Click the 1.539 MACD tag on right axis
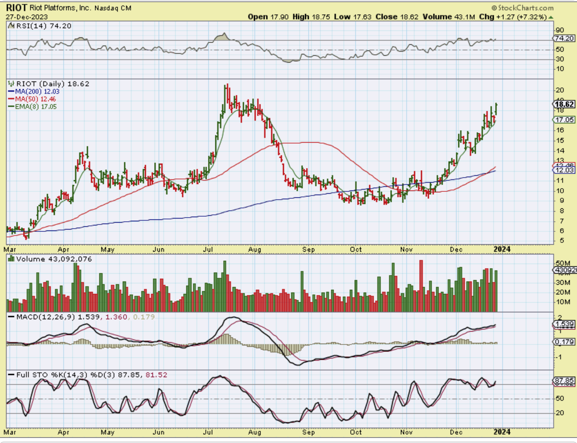 (x=565, y=324)
